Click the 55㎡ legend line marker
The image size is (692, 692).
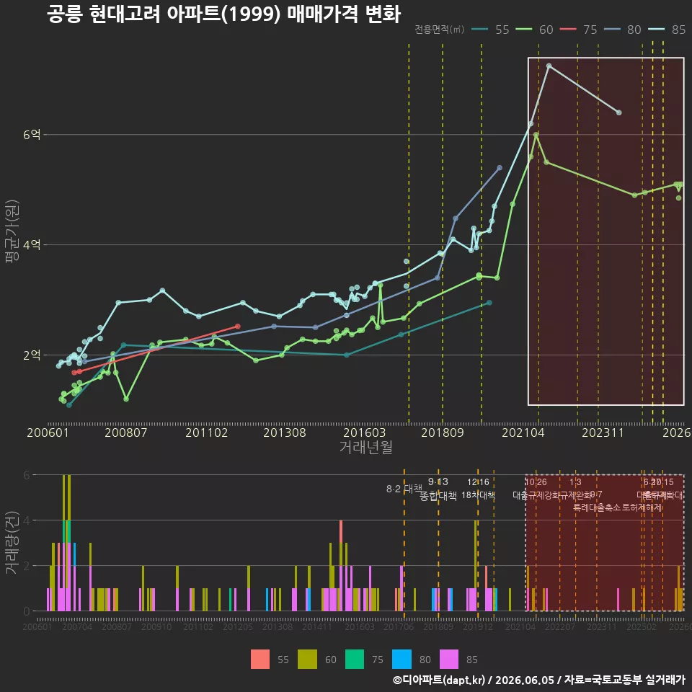pyautogui.click(x=480, y=30)
